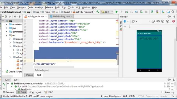Click the 66:1 cursor position in status bar

coord(125,96)
